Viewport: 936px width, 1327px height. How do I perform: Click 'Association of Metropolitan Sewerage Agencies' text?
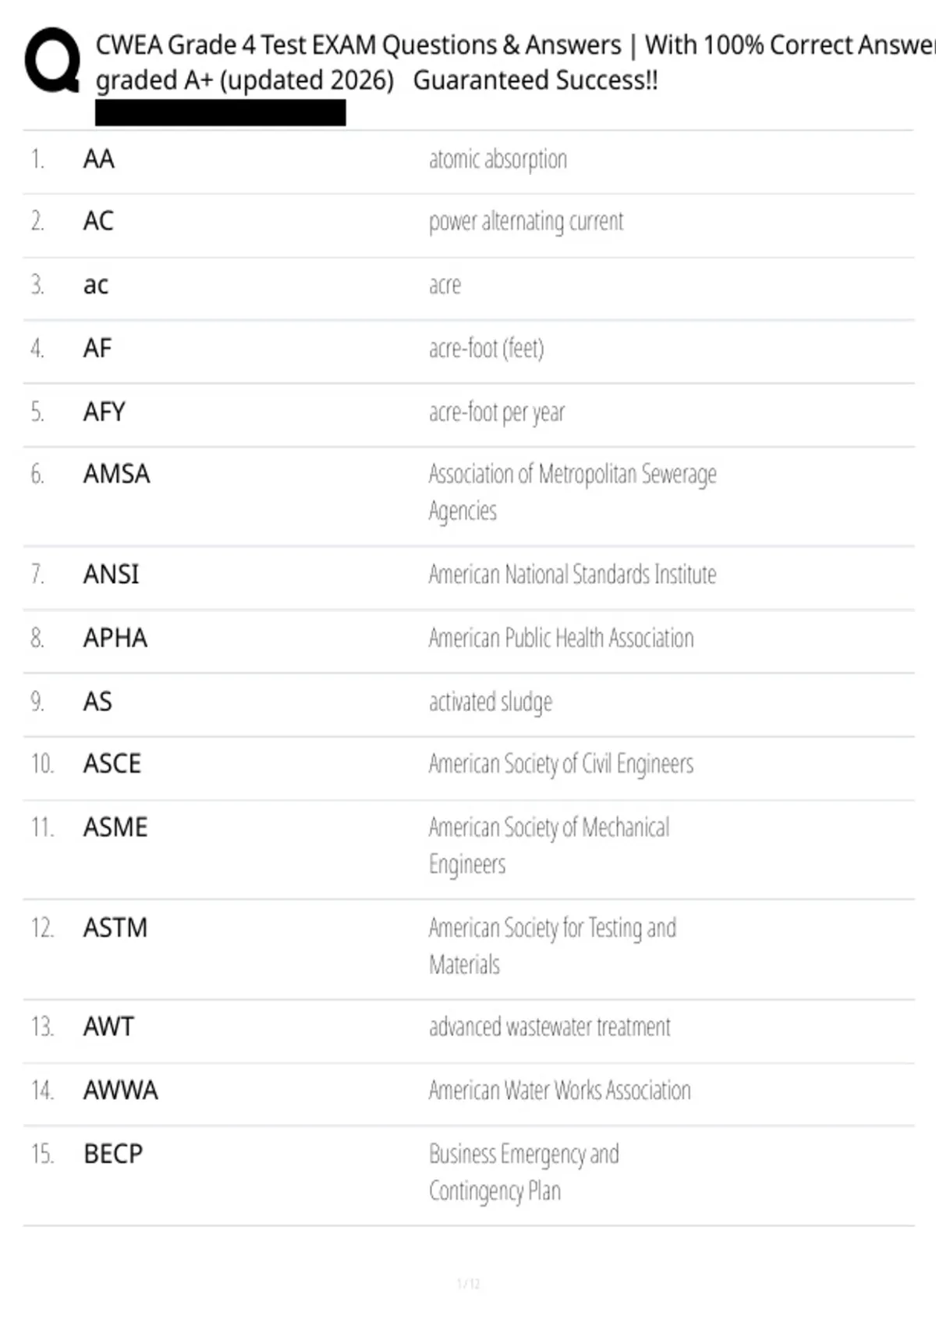573,492
